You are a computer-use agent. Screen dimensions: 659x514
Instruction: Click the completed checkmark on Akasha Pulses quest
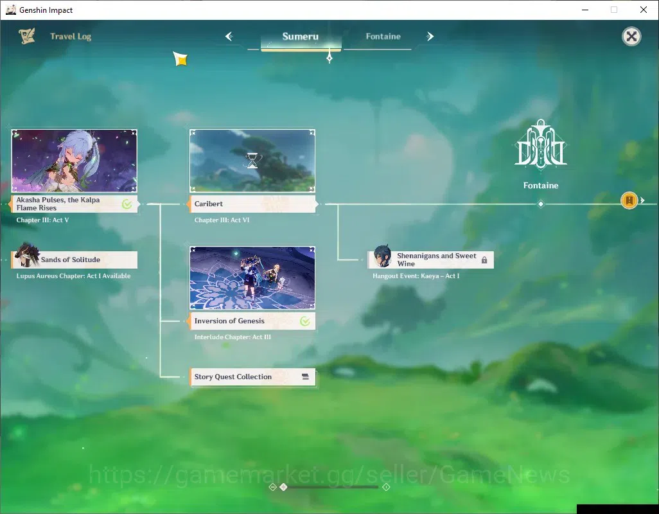127,204
